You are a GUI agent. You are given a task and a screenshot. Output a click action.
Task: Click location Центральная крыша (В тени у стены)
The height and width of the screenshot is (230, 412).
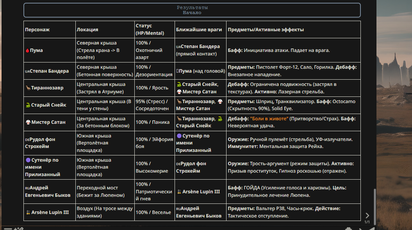104,105
